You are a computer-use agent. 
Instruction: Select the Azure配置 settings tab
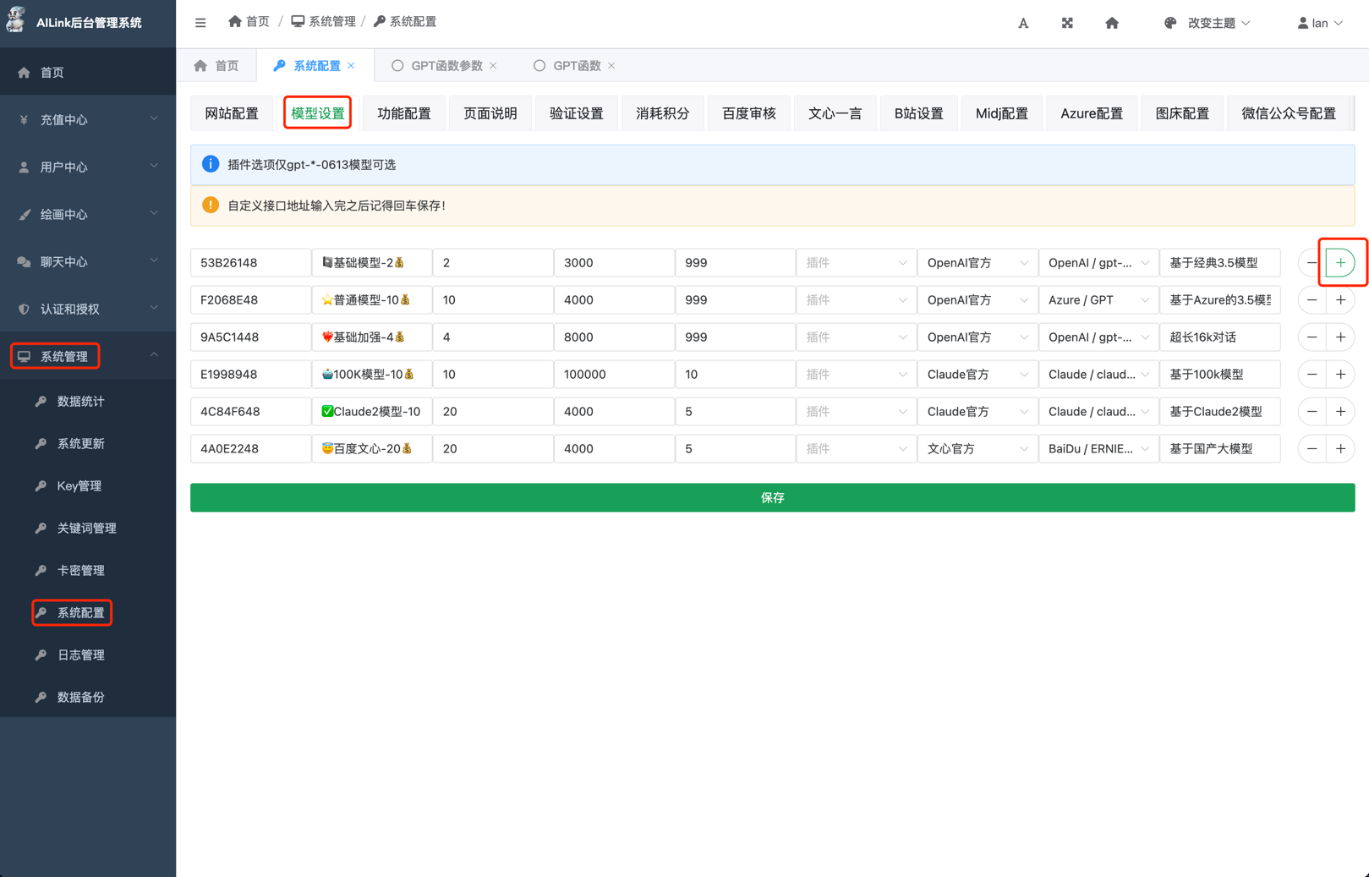1092,113
